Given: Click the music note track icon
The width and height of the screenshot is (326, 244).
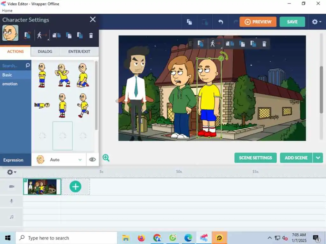Looking at the screenshot, I should tap(12, 217).
